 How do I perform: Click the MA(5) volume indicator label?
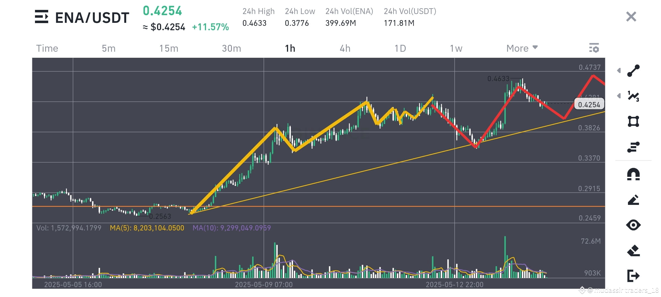(147, 228)
